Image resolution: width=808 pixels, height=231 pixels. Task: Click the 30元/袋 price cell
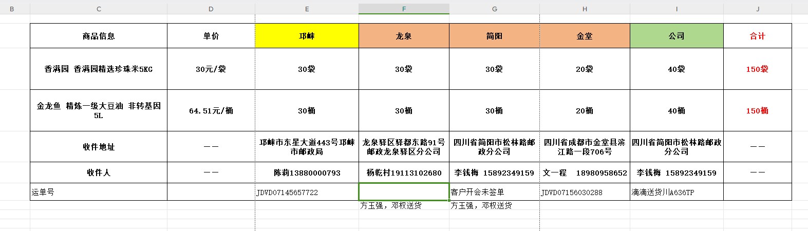point(211,69)
